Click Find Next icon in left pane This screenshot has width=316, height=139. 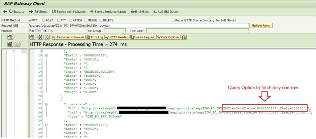tap(17, 44)
